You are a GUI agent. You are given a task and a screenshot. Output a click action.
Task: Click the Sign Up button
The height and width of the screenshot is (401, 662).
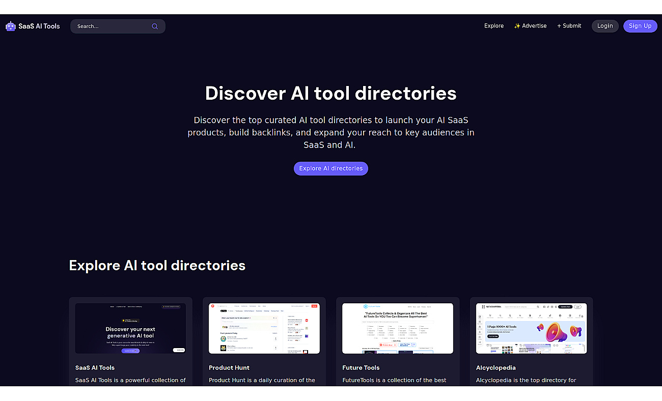click(x=640, y=26)
